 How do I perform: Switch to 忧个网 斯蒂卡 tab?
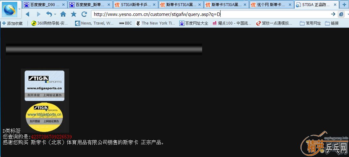(272, 5)
